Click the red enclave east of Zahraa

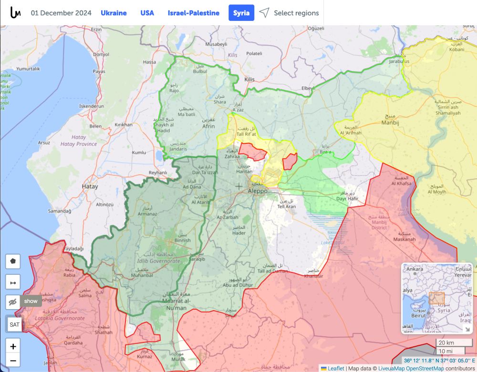coord(252,151)
